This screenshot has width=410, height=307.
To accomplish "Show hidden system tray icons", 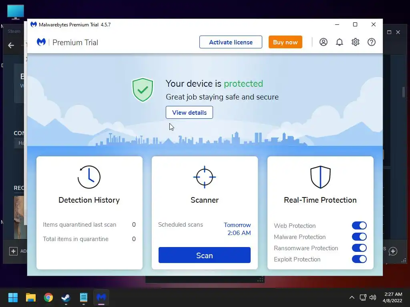I will click(x=352, y=297).
